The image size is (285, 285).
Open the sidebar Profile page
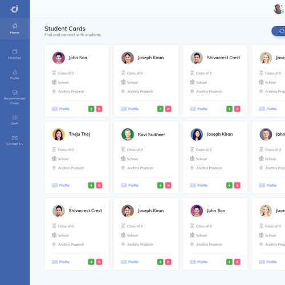(15, 75)
